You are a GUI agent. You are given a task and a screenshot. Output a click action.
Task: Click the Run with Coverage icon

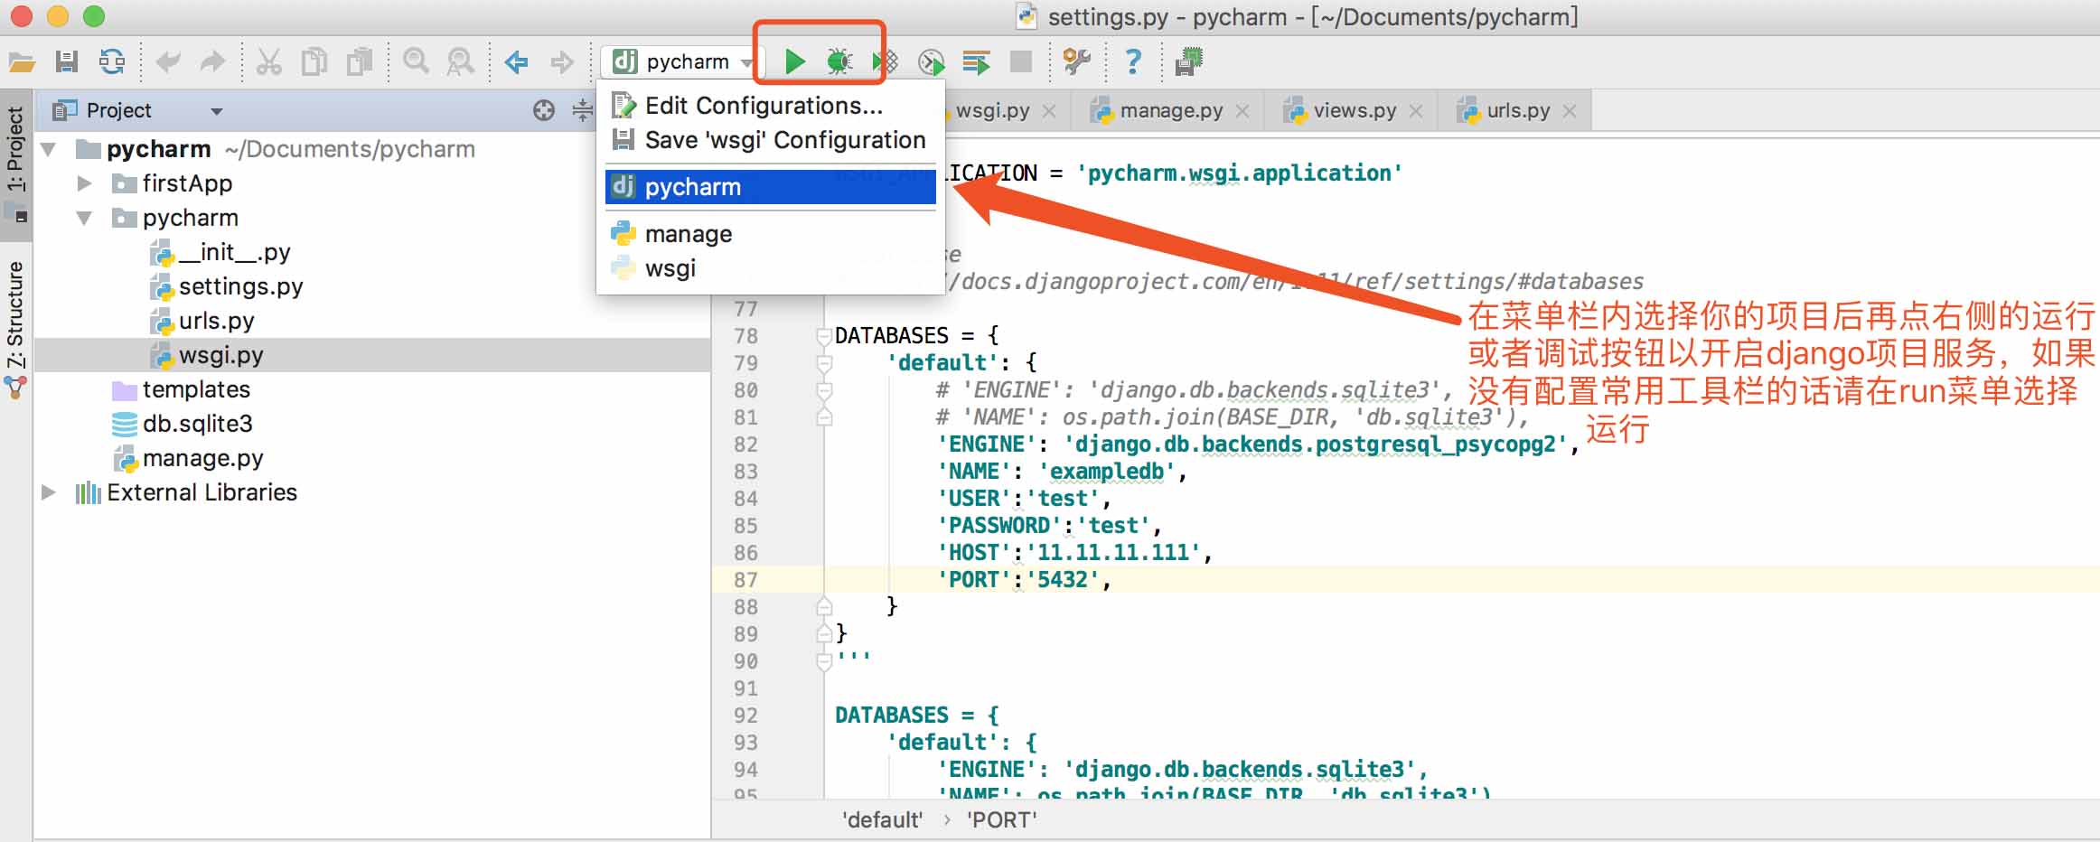tap(886, 61)
